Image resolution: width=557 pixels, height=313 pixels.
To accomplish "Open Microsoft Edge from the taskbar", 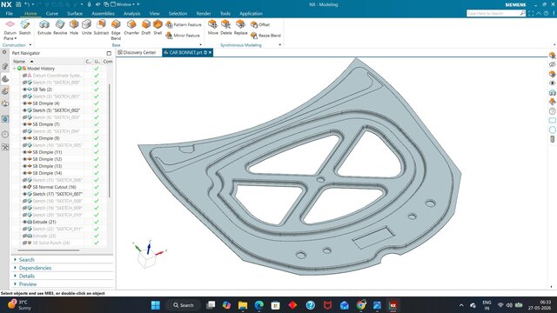I will (x=259, y=305).
